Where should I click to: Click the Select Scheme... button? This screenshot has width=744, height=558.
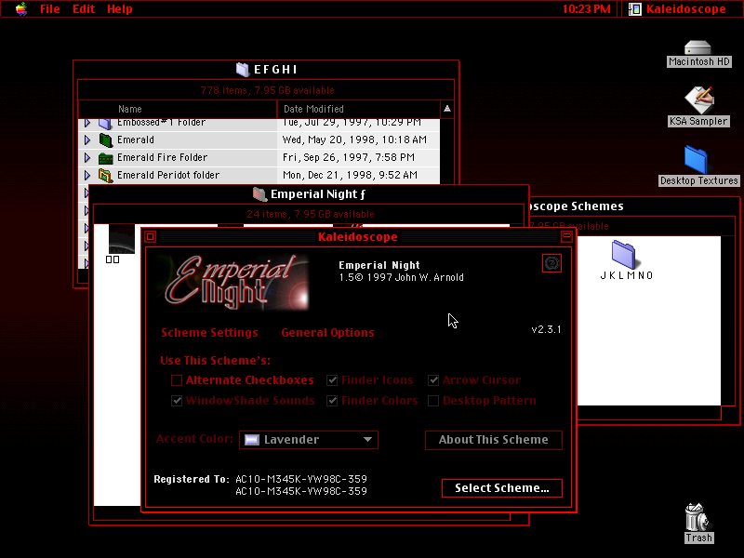pos(502,488)
